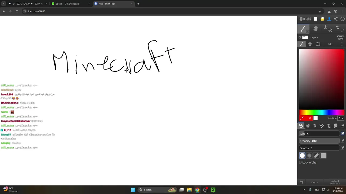Open an image using the yellow folder icon
Screen dimensions: 346x194
point(322,19)
